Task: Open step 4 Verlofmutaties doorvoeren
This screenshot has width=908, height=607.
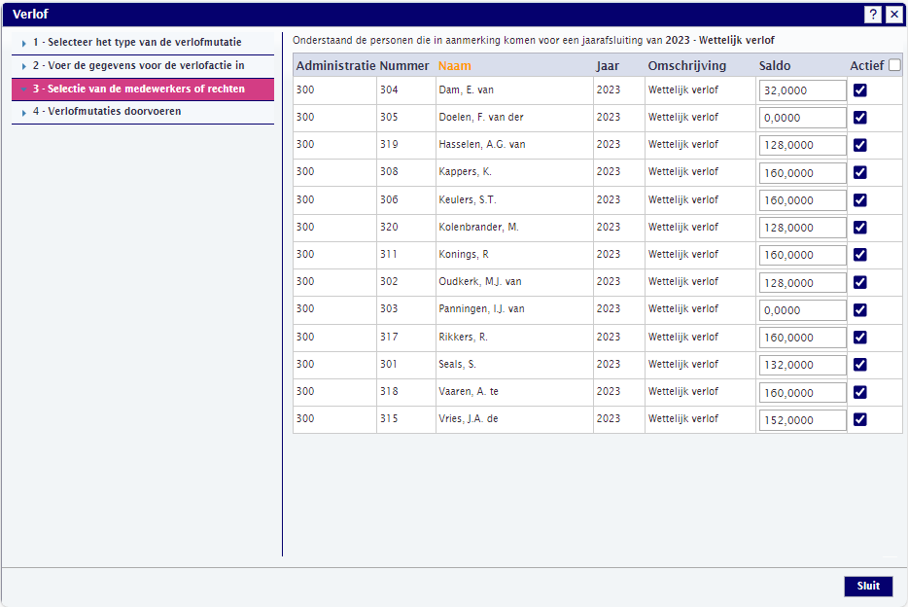Action: pos(107,111)
